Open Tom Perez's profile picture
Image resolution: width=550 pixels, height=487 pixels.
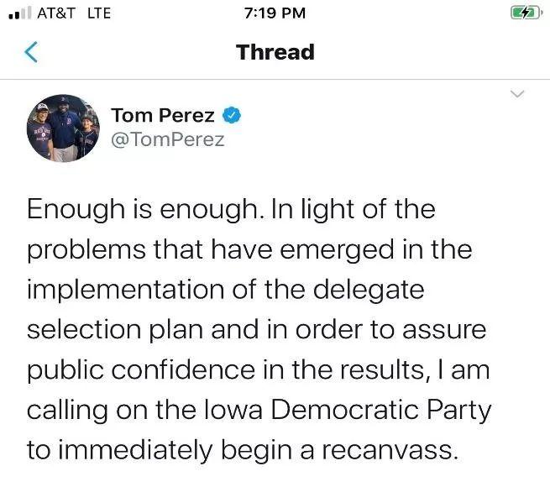point(63,128)
